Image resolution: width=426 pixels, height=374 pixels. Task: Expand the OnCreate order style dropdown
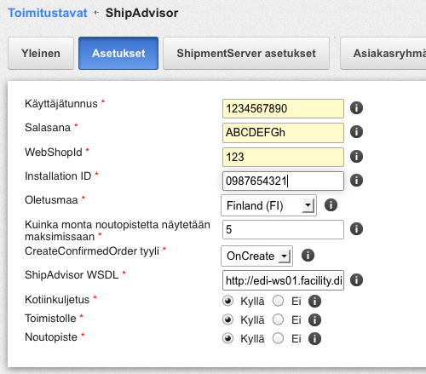tap(256, 256)
